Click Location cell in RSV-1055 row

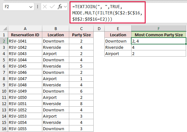coord(55,129)
